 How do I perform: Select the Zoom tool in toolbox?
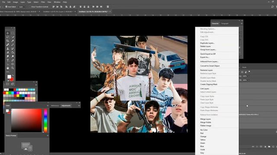(13, 68)
